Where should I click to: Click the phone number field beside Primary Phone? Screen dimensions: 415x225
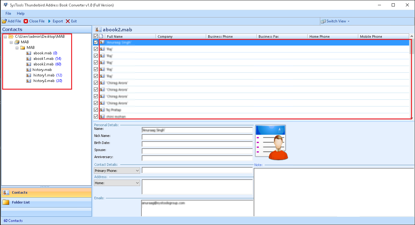(197, 170)
